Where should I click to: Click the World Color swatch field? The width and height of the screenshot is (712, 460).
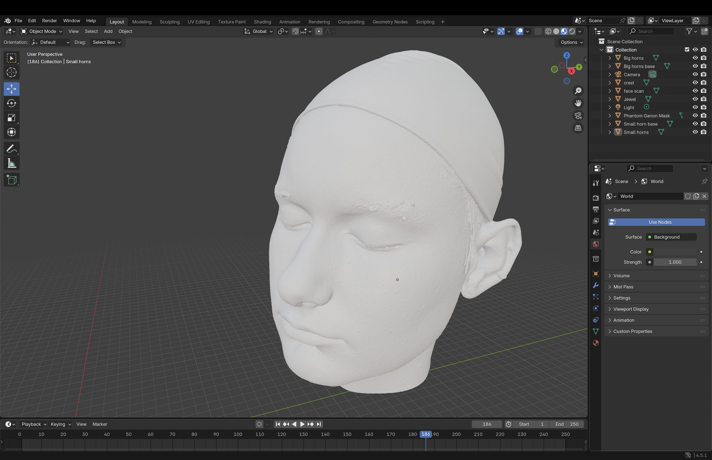click(x=675, y=252)
